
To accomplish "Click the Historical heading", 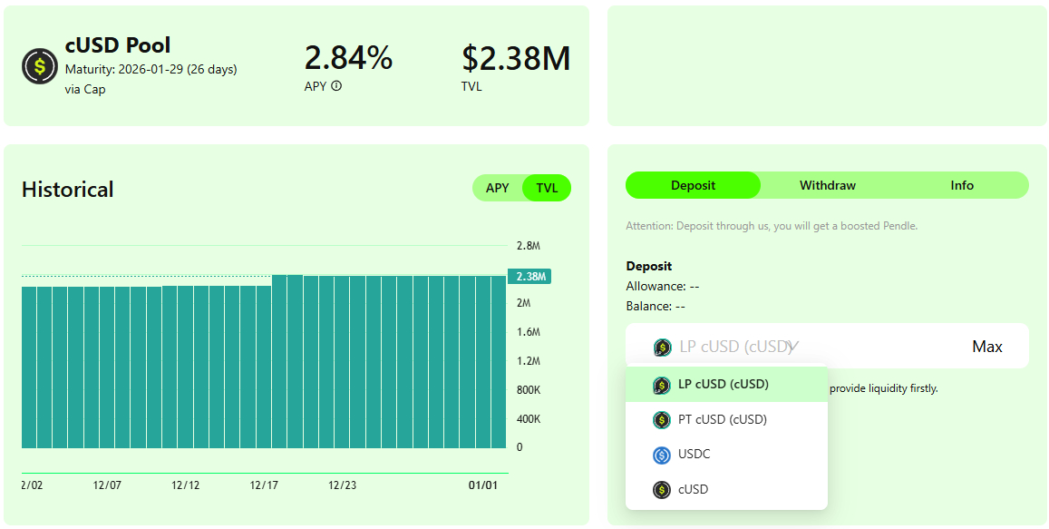I will point(68,190).
